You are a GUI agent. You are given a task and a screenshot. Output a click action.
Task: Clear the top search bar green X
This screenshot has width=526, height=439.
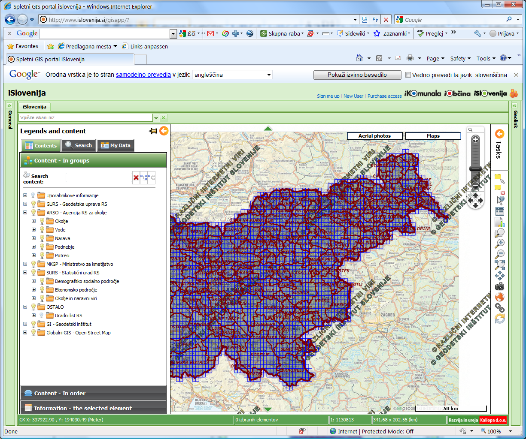pyautogui.click(x=164, y=117)
